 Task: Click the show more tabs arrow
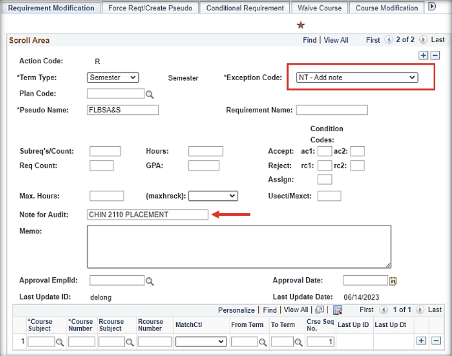432,7
